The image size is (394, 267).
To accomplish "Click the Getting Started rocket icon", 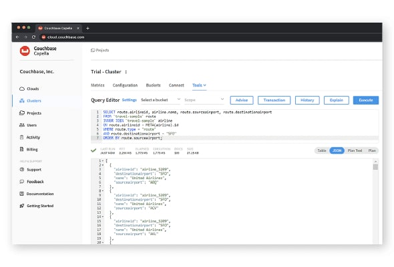I will point(22,206).
